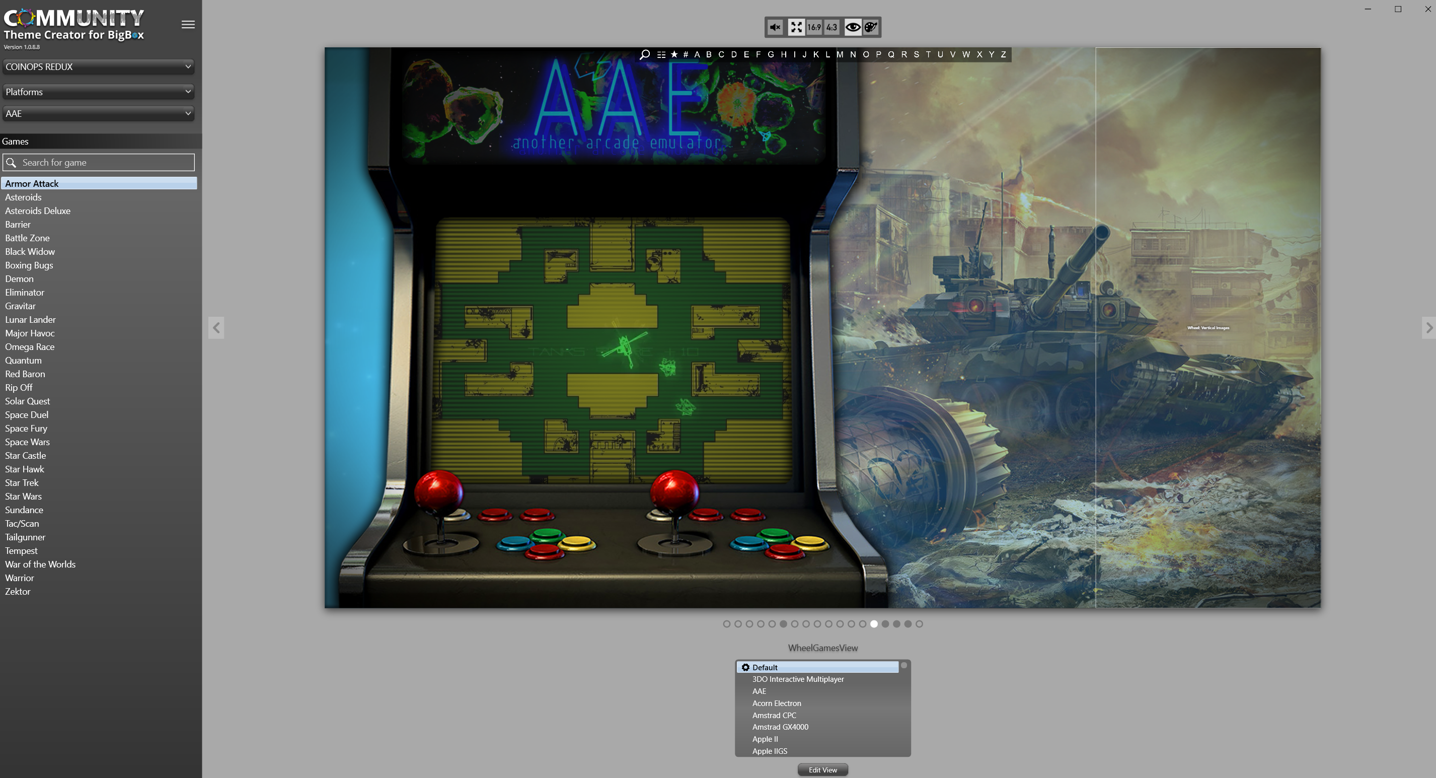This screenshot has width=1436, height=778.
Task: Select Star Wars in games list
Action: pyautogui.click(x=99, y=497)
